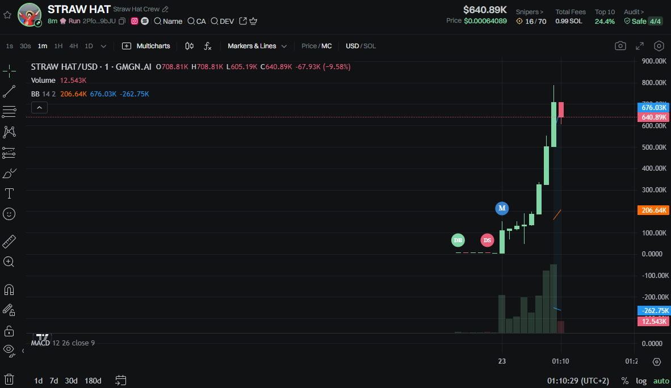Open Multicharts view
The image size is (671, 388).
[x=146, y=46]
